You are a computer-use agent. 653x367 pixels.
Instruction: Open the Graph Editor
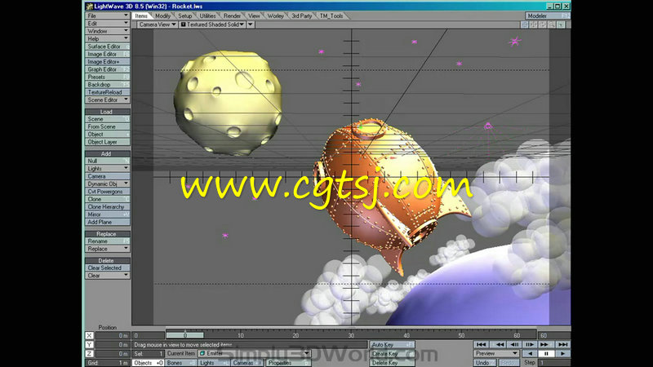point(108,69)
